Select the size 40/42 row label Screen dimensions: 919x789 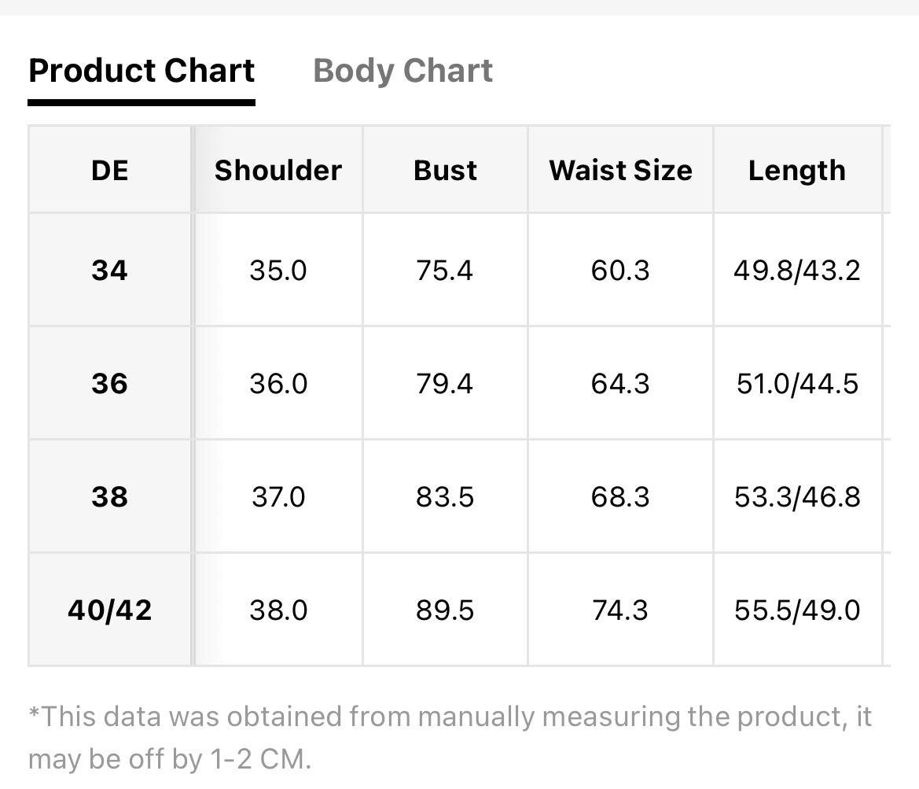point(109,610)
